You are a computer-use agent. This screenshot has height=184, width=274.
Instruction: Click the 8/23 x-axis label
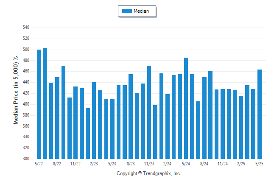[131, 164]
